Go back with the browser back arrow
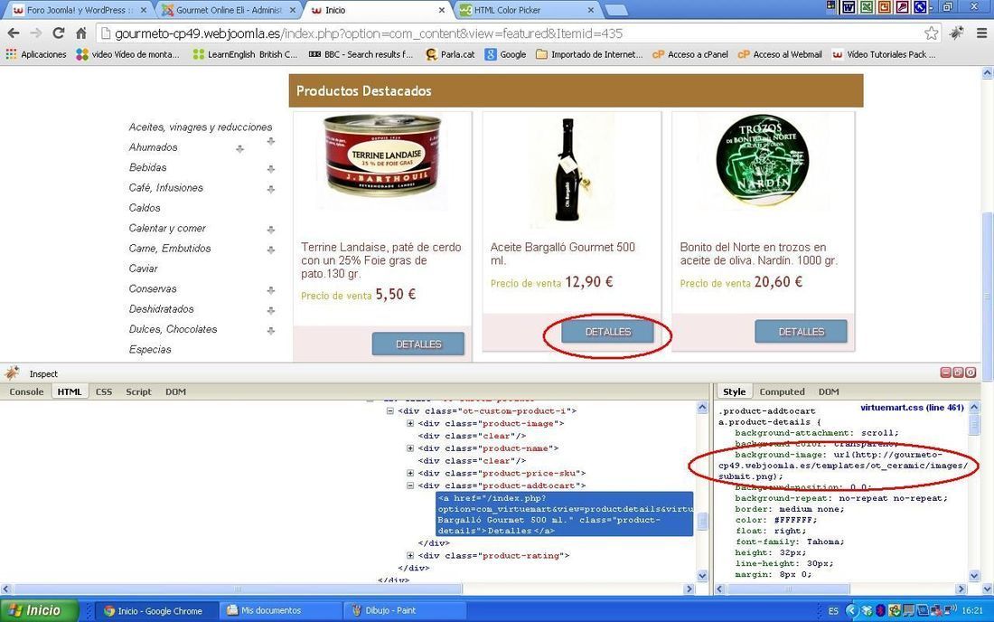994x622 pixels. 14,33
